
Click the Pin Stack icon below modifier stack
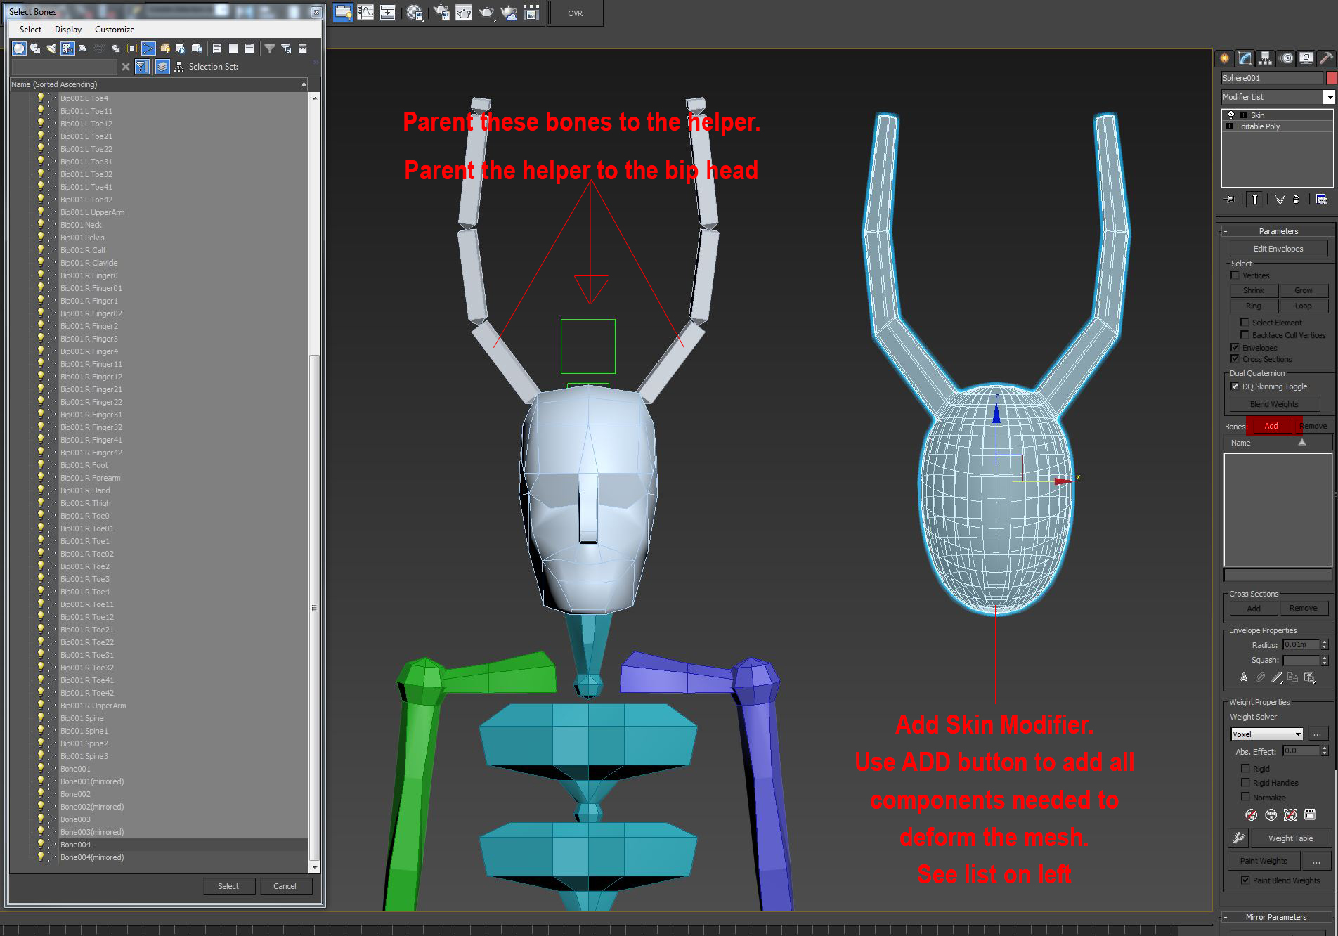tap(1230, 200)
